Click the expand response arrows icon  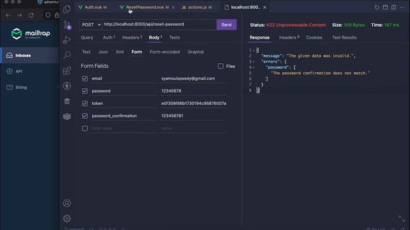click(x=402, y=218)
